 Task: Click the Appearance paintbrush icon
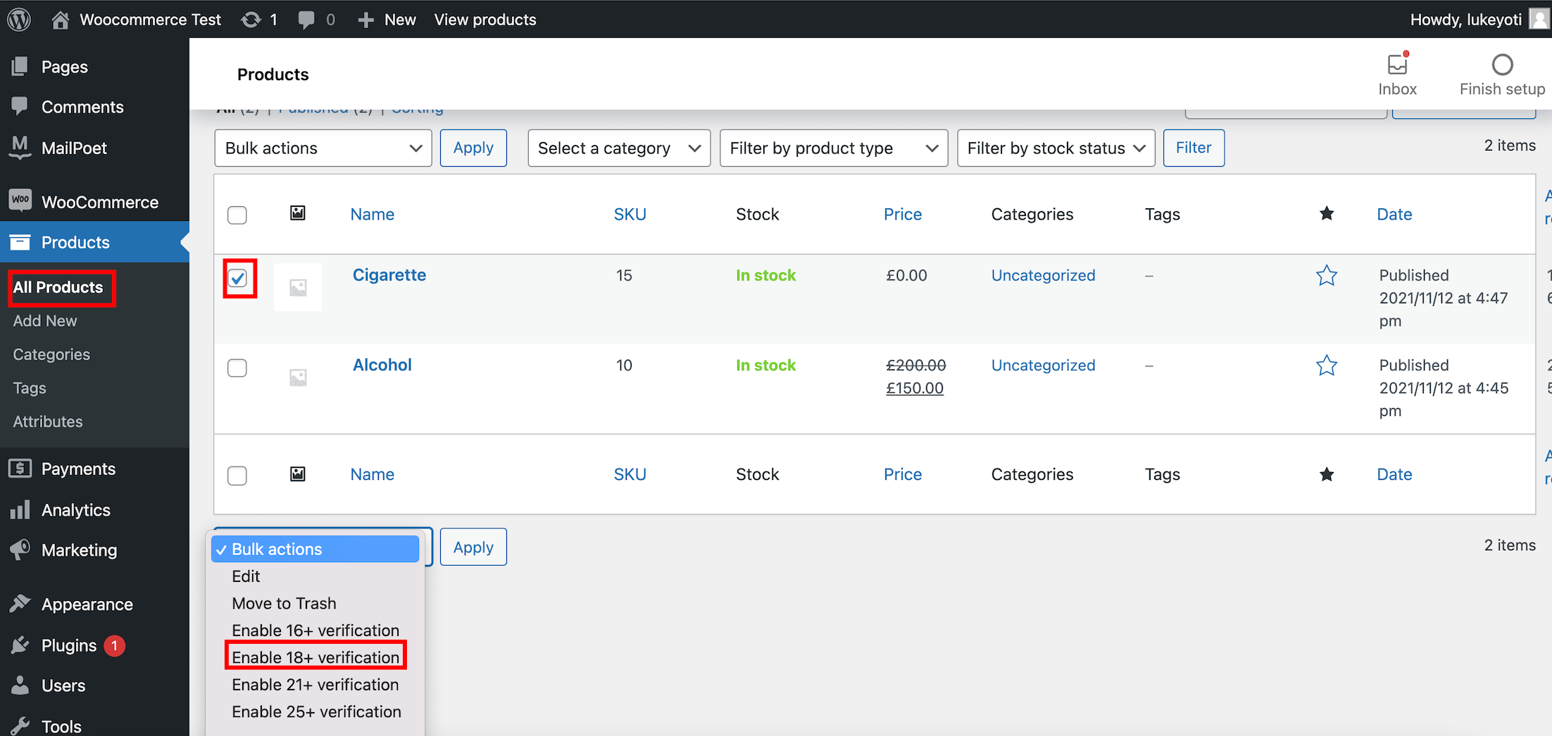coord(20,604)
